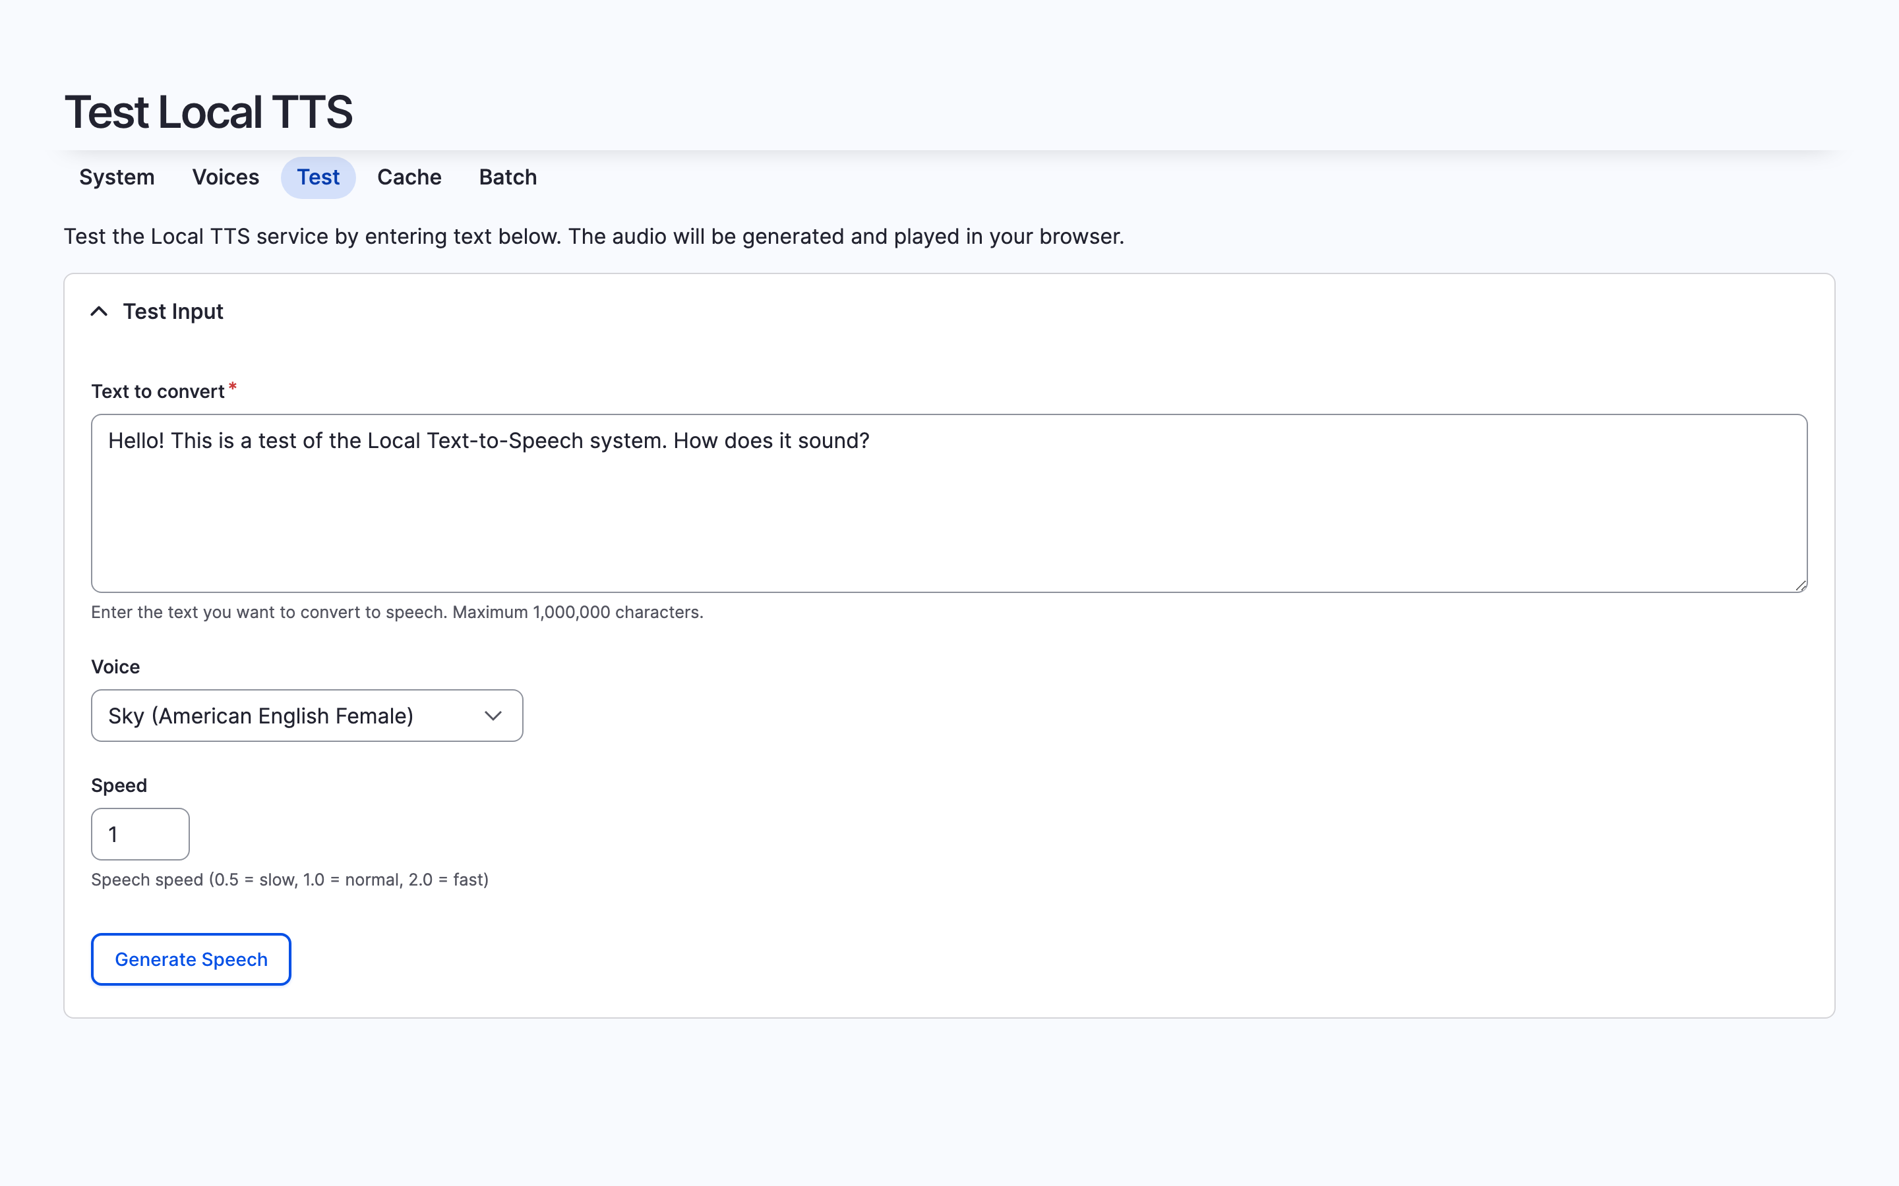The width and height of the screenshot is (1899, 1186).
Task: Switch to the Voices tab
Action: pyautogui.click(x=226, y=177)
